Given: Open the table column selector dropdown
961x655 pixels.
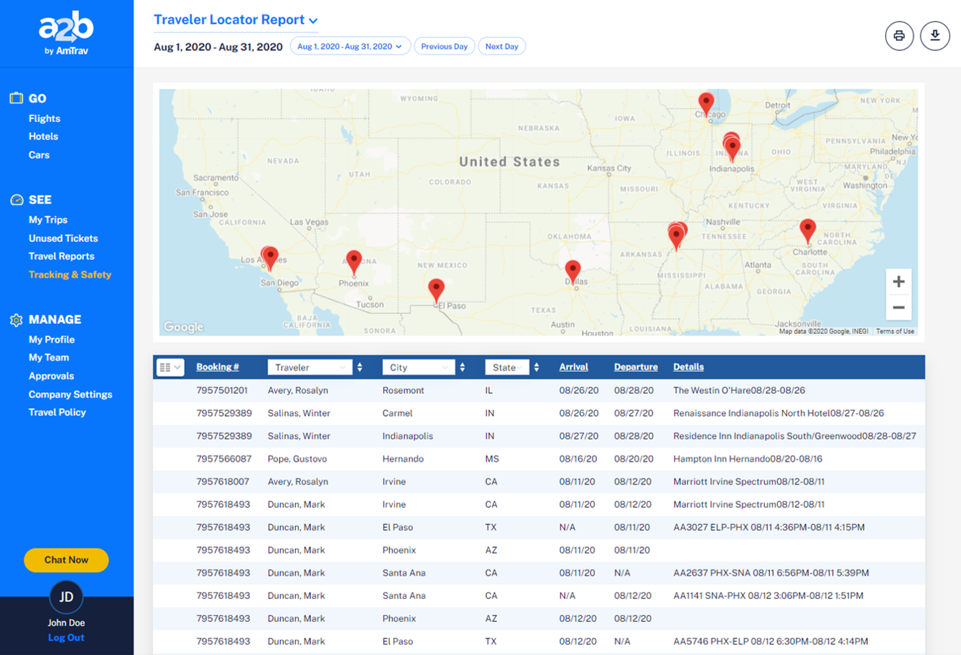Looking at the screenshot, I should pos(170,368).
